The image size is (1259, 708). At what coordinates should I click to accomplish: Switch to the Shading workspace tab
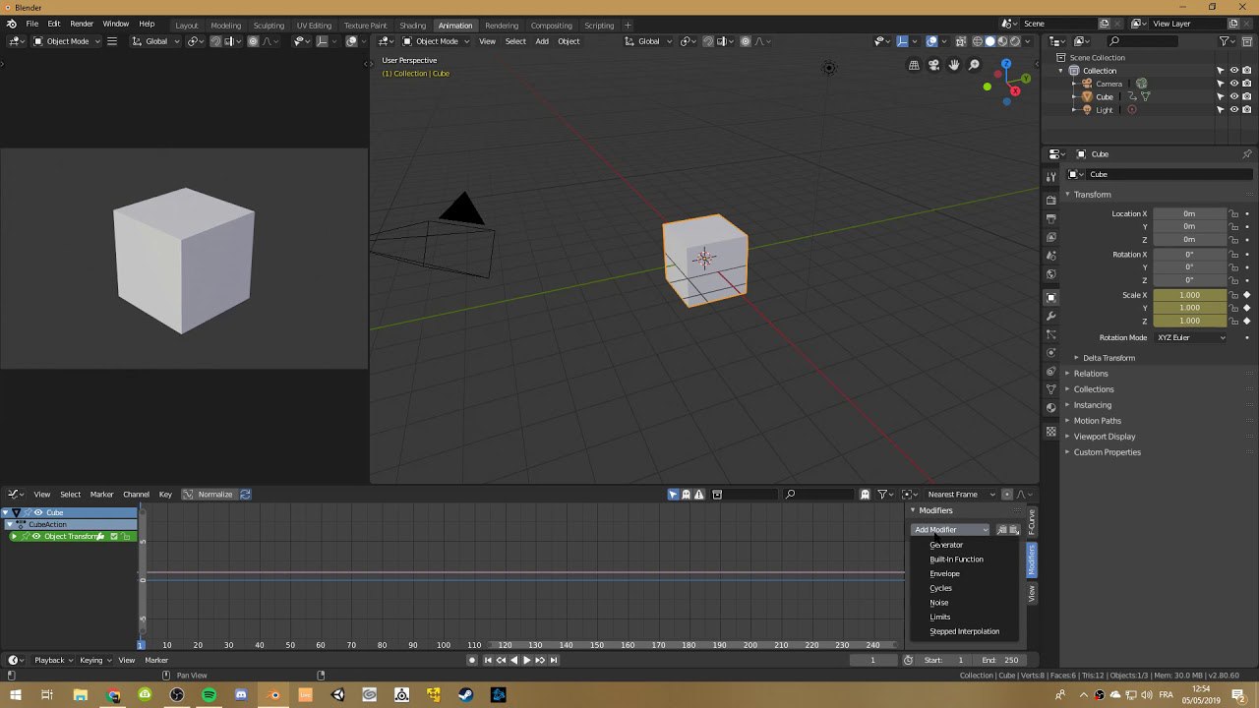click(x=412, y=26)
